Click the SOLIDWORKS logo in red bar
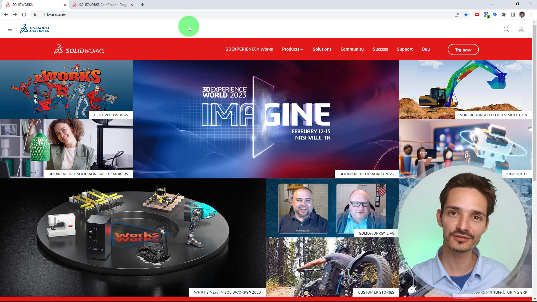Image resolution: width=537 pixels, height=302 pixels. 79,49
